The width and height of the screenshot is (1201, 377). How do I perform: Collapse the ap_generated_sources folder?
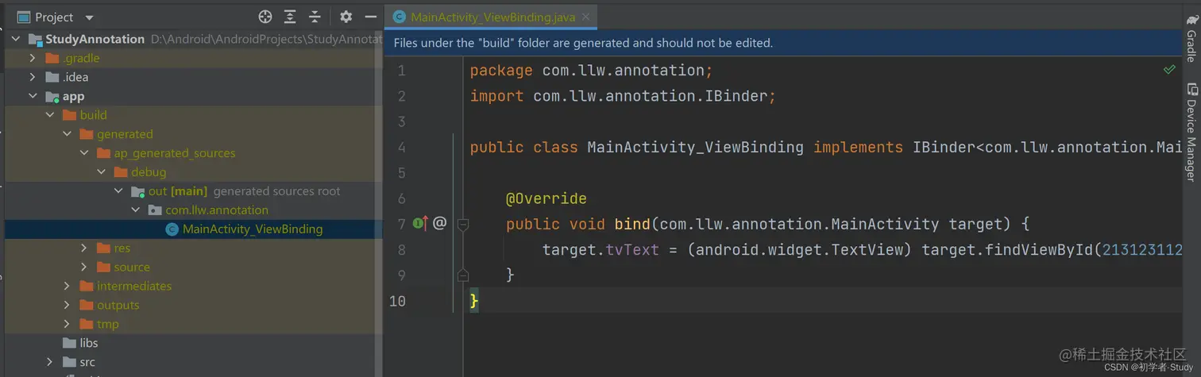(84, 153)
